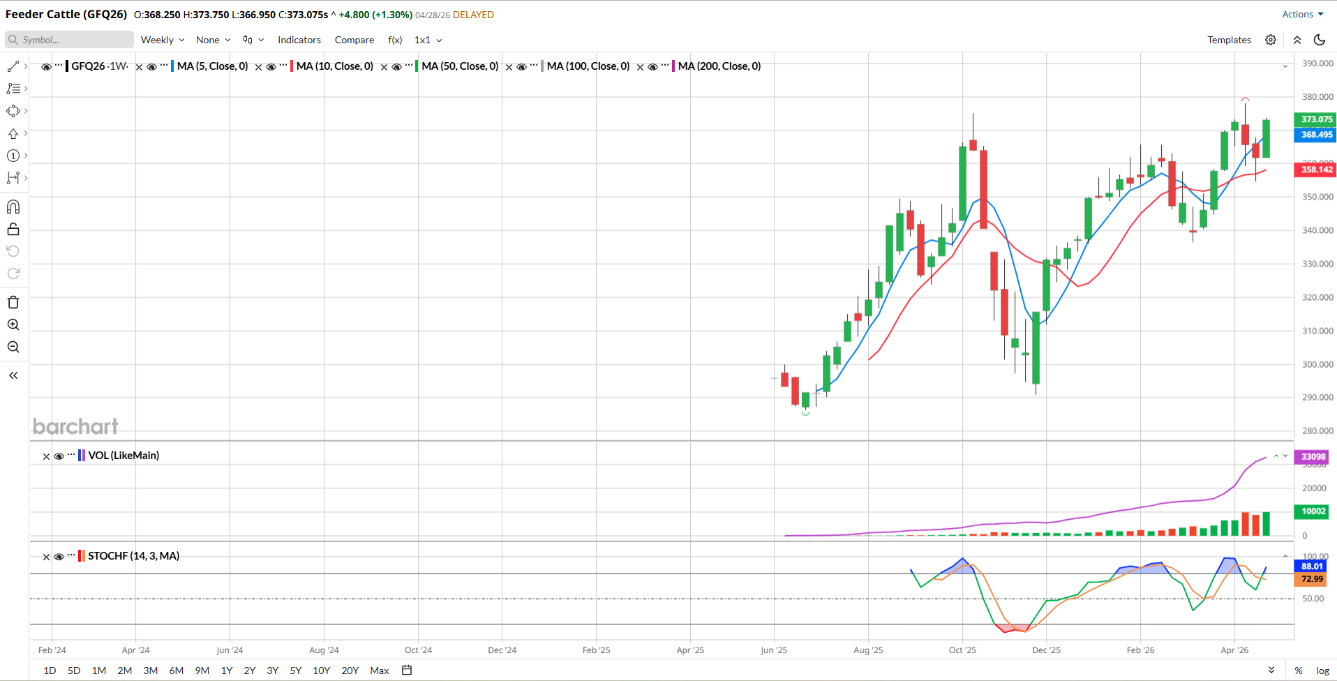1337x681 pixels.
Task: Click the zoom out magnifier icon
Action: coord(13,347)
